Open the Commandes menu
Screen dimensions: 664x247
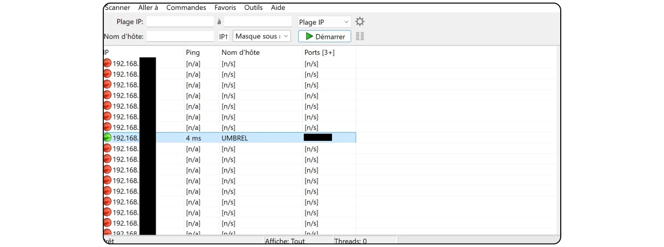pos(186,8)
